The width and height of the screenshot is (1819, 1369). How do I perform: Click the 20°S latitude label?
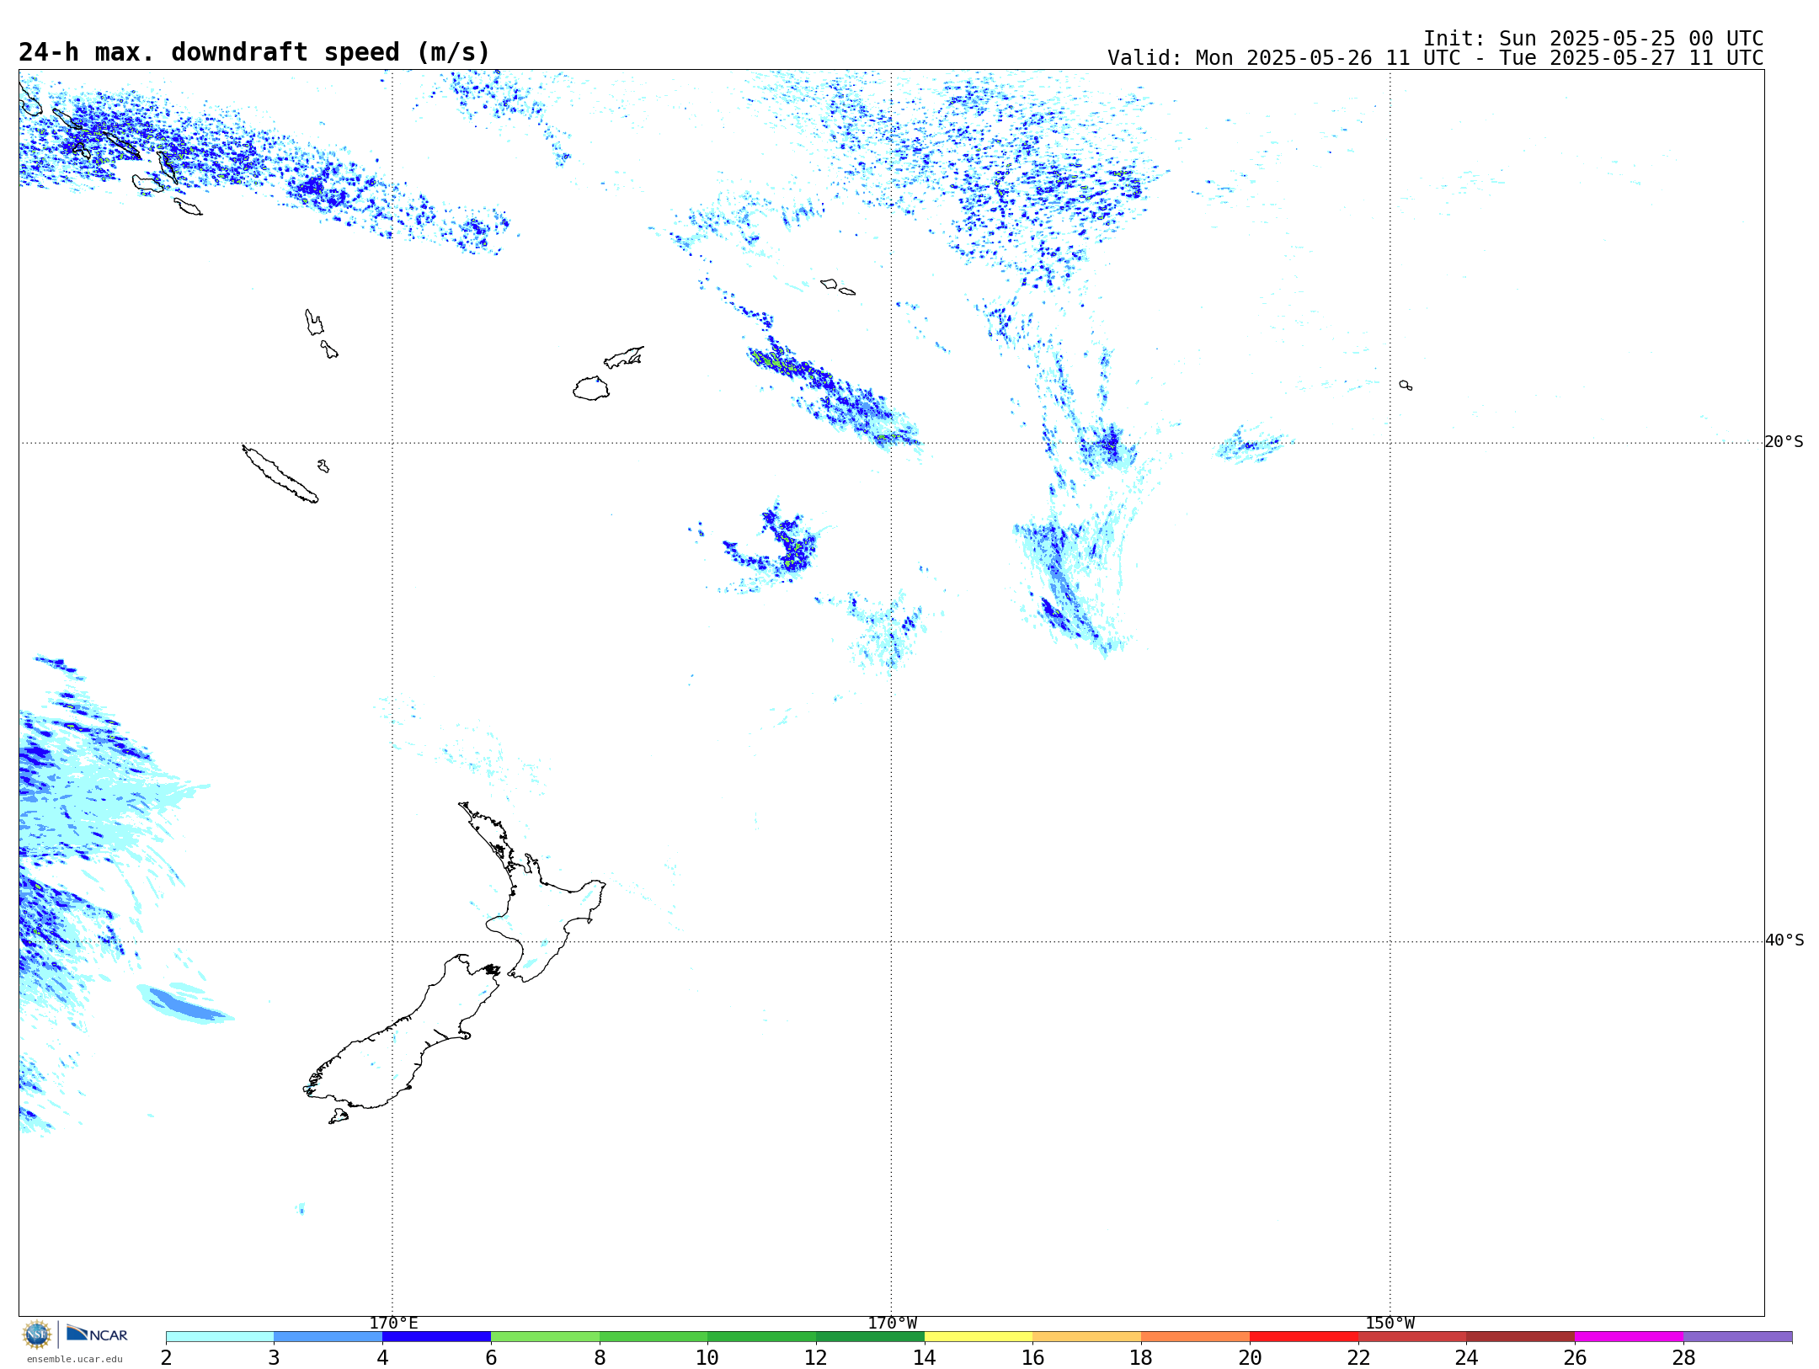tap(1784, 442)
